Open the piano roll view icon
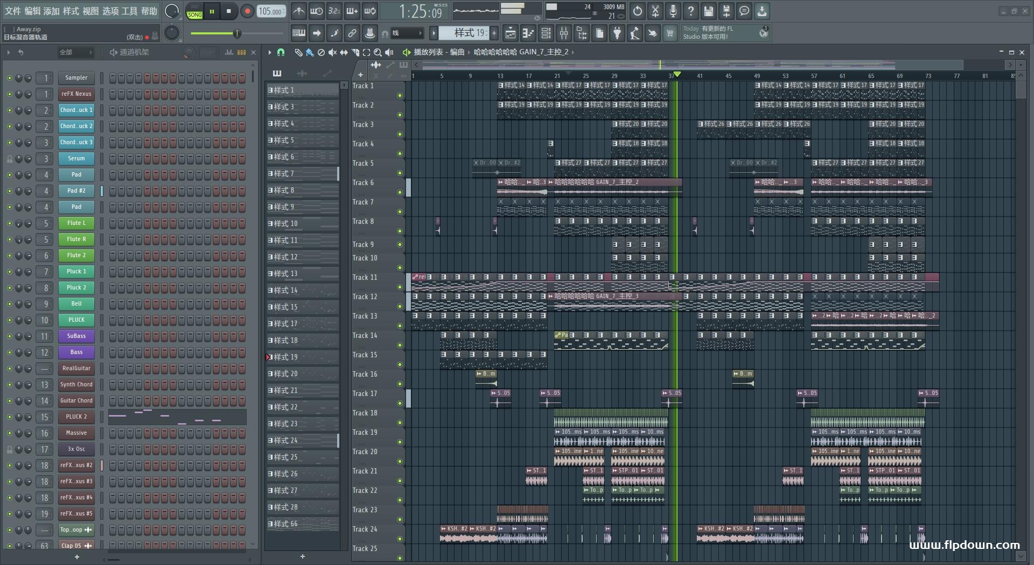The image size is (1034, 565). [x=528, y=33]
